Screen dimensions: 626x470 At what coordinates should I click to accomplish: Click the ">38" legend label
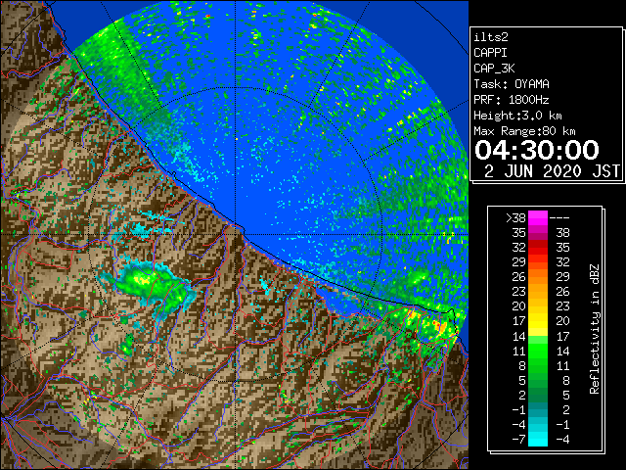515,217
